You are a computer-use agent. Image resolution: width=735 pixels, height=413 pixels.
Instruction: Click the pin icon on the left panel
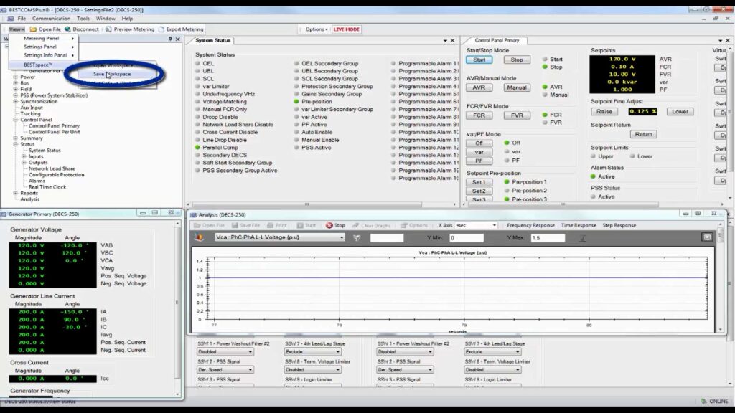(170, 39)
